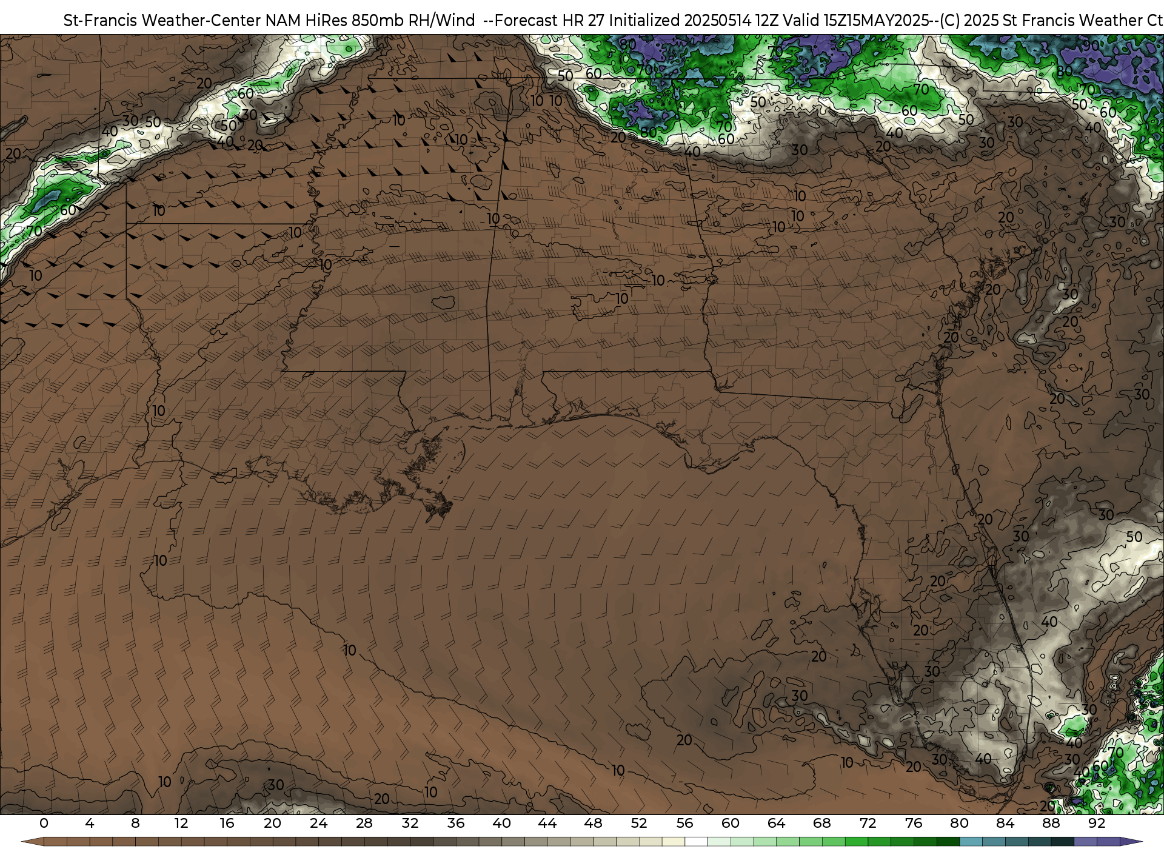This screenshot has height=849, width=1164.
Task: Click the colorbar tick label '88'
Action: [1051, 823]
